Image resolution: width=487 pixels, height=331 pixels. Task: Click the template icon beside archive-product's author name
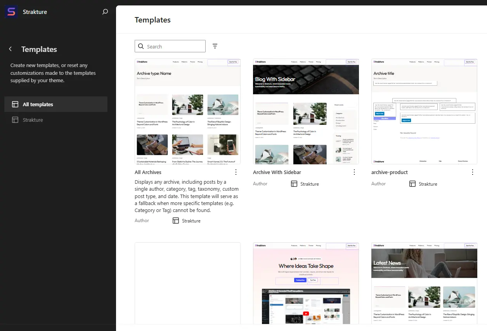pos(412,184)
